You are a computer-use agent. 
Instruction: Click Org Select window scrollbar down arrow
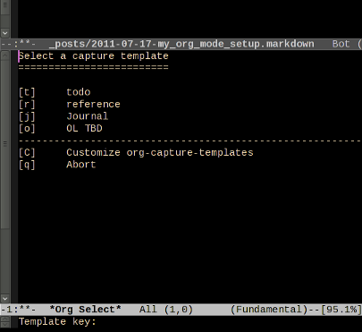pyautogui.click(x=4, y=298)
